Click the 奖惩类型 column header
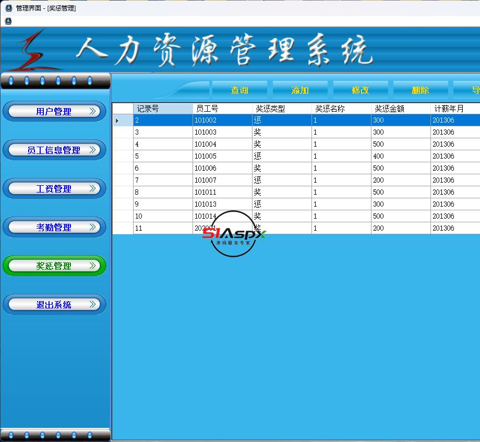480x442 pixels. [282, 109]
